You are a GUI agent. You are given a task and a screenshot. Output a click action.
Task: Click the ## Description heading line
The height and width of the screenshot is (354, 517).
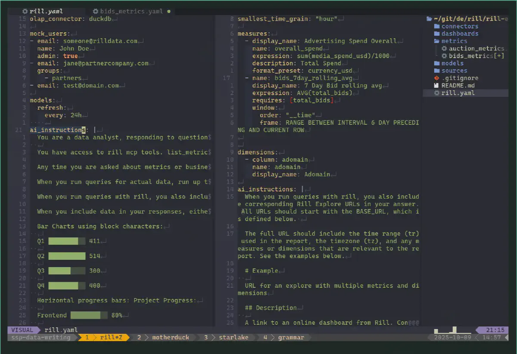pyautogui.click(x=271, y=308)
